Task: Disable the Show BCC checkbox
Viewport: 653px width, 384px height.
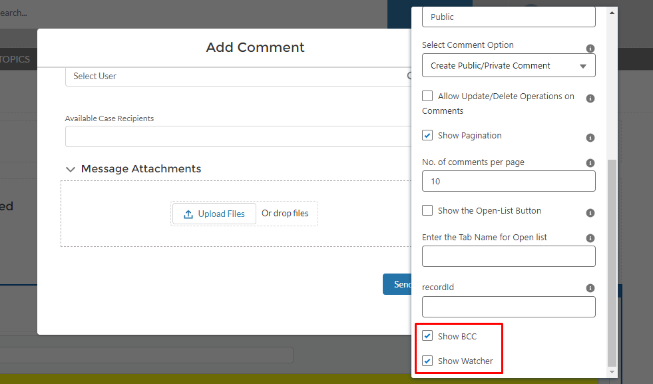Action: (x=427, y=336)
